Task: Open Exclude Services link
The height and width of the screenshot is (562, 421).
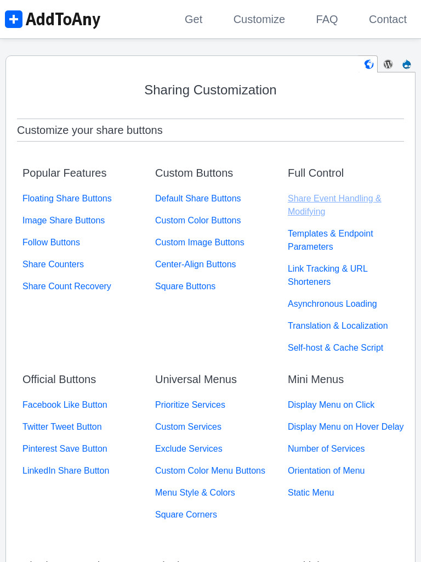Action: click(189, 449)
